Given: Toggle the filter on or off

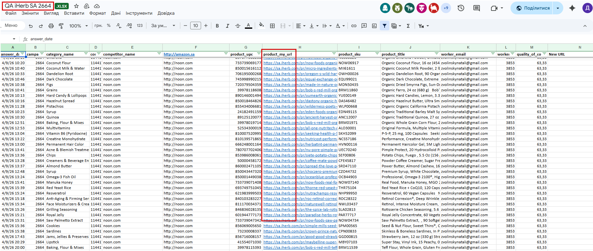Looking at the screenshot, I should point(385,26).
